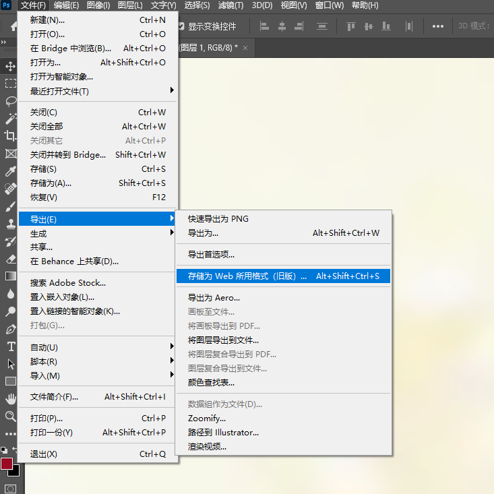Open the 窗口(W) menu
Image resolution: width=494 pixels, height=494 pixels.
coord(330,5)
